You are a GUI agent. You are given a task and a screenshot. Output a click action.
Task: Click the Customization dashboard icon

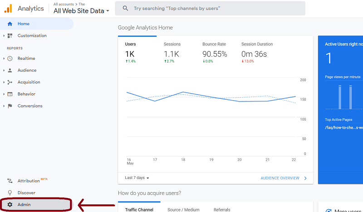[10, 36]
